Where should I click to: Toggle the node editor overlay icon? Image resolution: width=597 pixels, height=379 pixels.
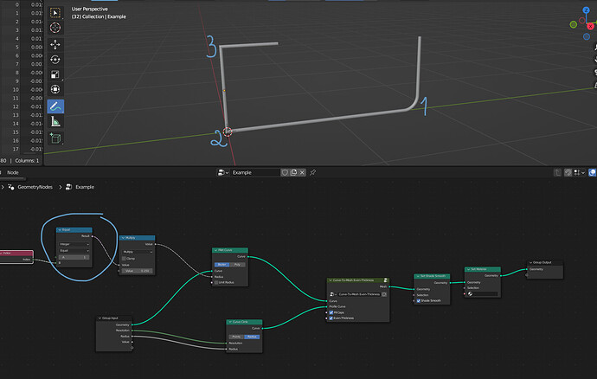point(592,172)
